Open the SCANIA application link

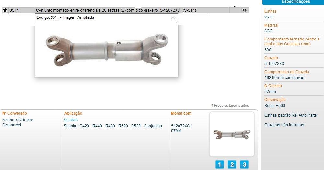(x=71, y=120)
